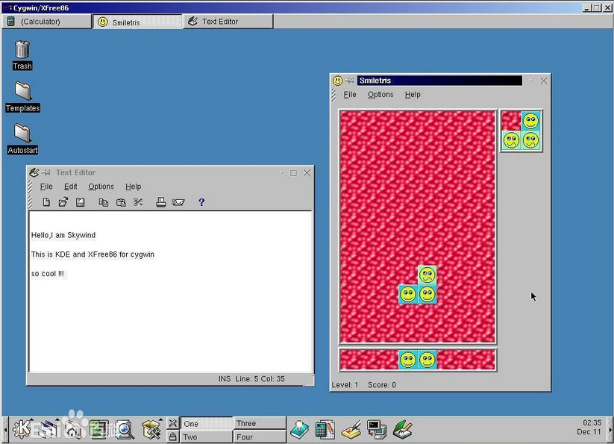Screen dimensions: 614x444
Task: Open the Edit menu in Text Editor
Action: point(70,187)
